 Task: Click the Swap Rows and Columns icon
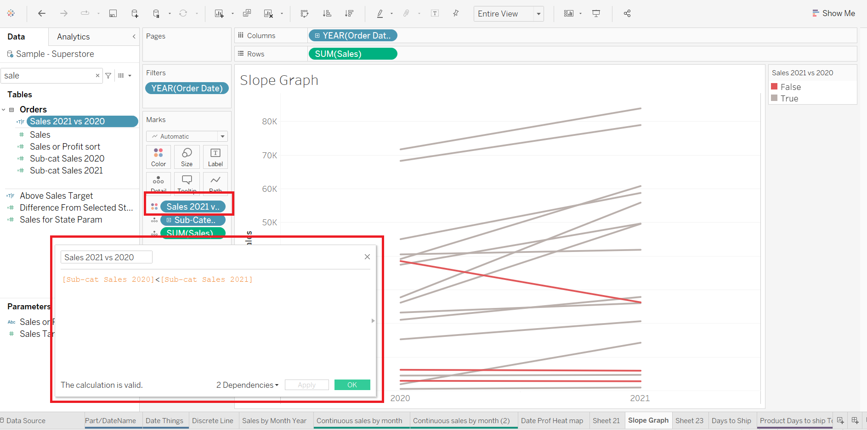305,13
